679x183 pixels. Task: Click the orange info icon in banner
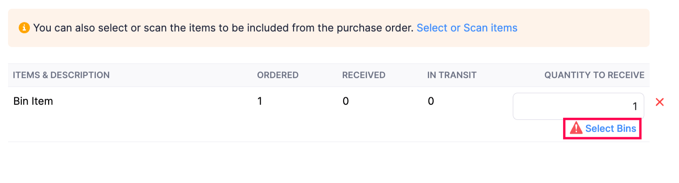tap(24, 28)
